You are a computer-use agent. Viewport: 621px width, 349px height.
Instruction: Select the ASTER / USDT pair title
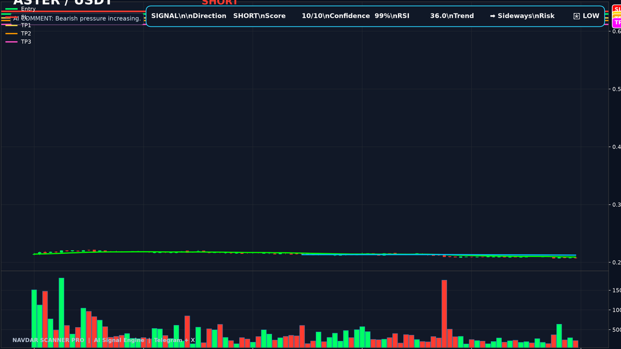click(x=63, y=2)
